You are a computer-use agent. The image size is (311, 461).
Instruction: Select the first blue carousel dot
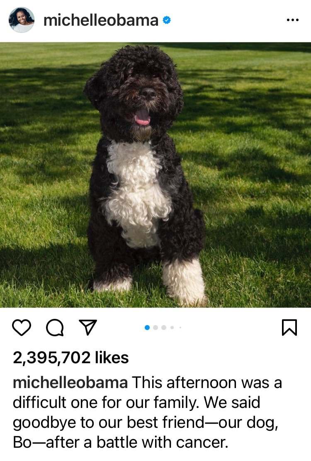[147, 328]
